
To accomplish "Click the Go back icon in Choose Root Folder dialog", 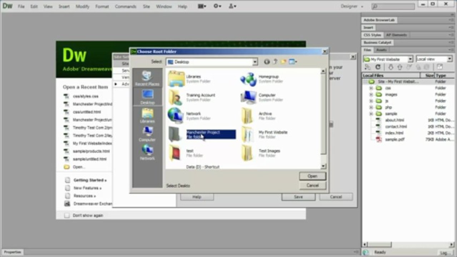I will coord(267,62).
